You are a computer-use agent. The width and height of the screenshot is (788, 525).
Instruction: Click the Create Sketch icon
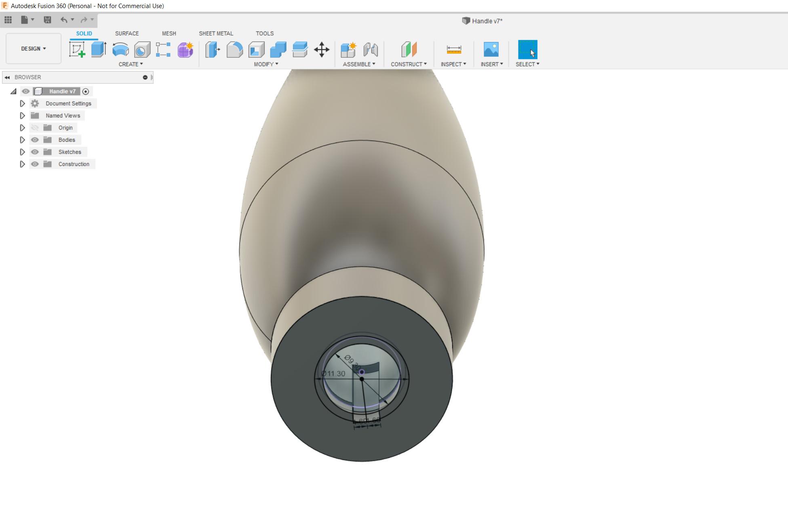pyautogui.click(x=77, y=50)
